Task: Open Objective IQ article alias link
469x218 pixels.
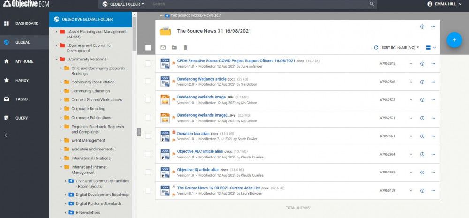Action: click(x=198, y=170)
